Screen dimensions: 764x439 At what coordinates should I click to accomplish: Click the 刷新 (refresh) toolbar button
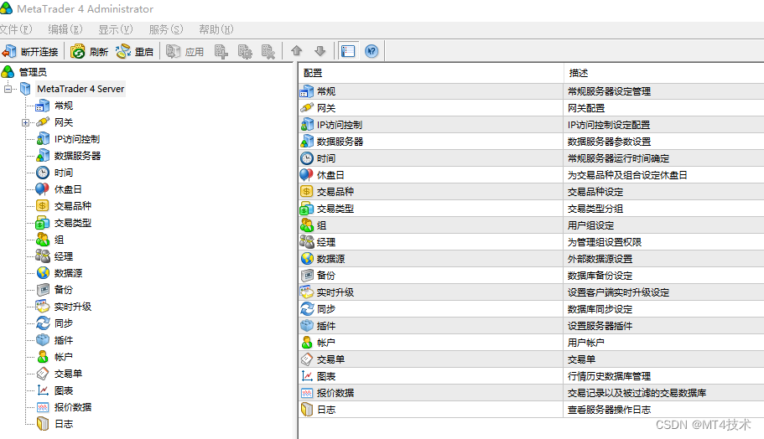click(90, 51)
